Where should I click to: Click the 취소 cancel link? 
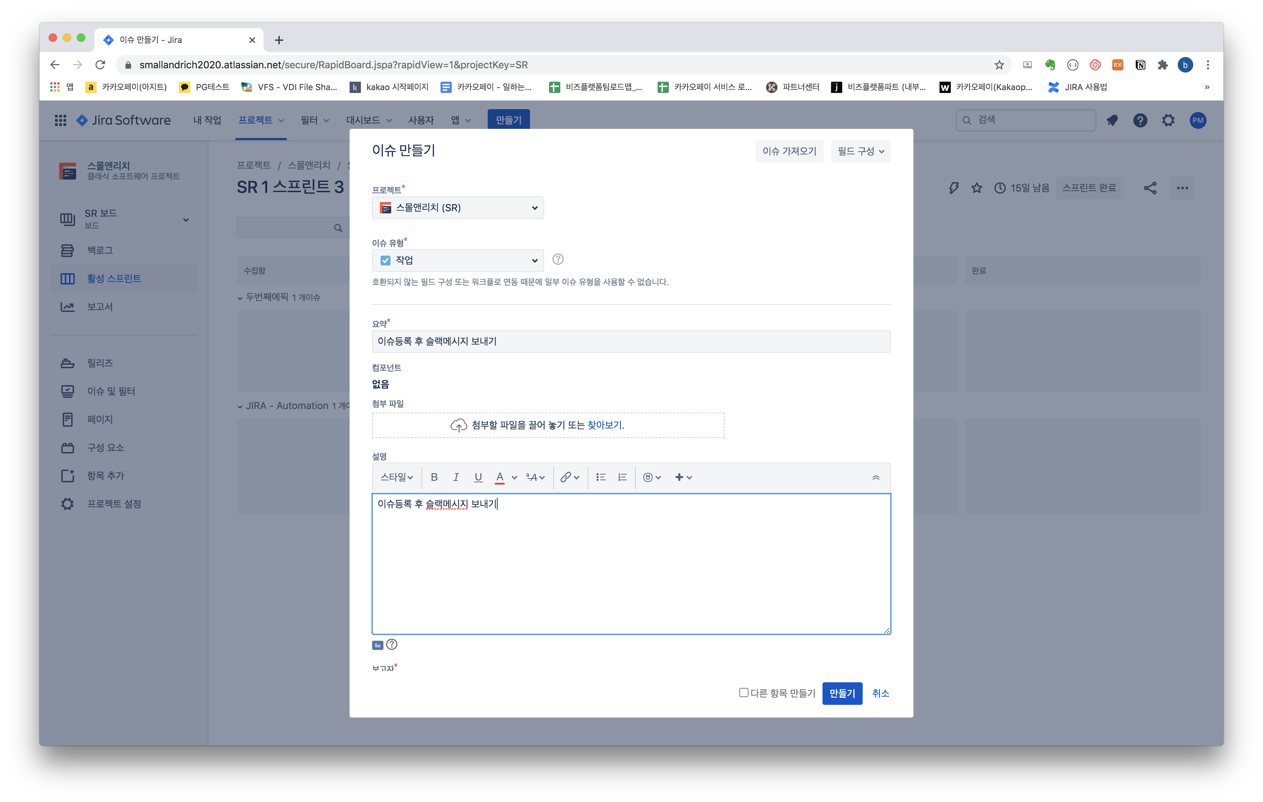pyautogui.click(x=880, y=693)
